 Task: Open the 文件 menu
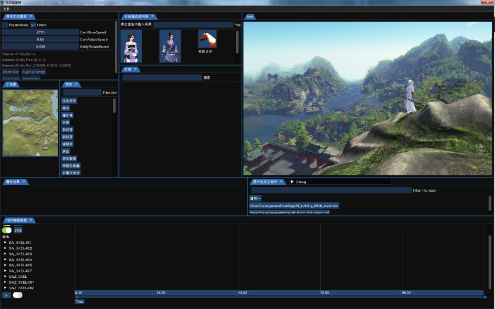(7, 9)
